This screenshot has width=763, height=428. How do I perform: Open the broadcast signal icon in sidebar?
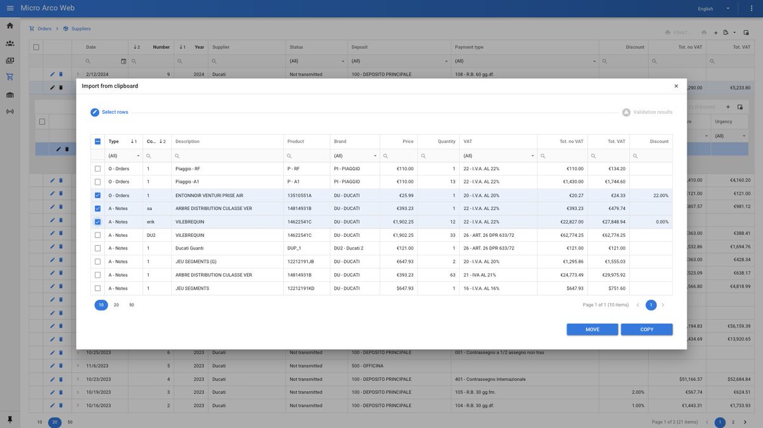[10, 112]
